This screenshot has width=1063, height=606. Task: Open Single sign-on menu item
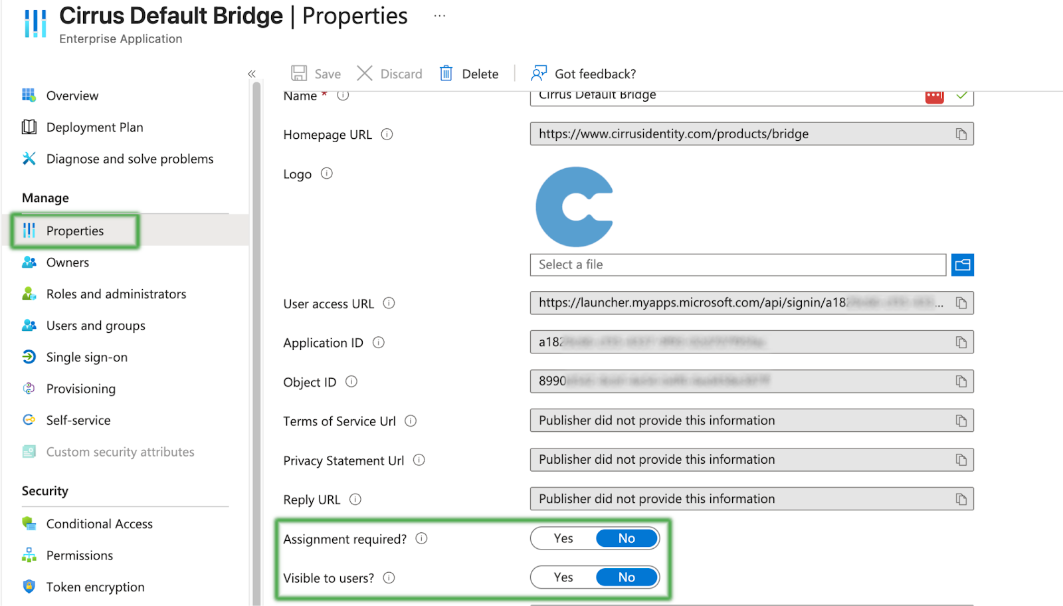pyautogui.click(x=86, y=357)
